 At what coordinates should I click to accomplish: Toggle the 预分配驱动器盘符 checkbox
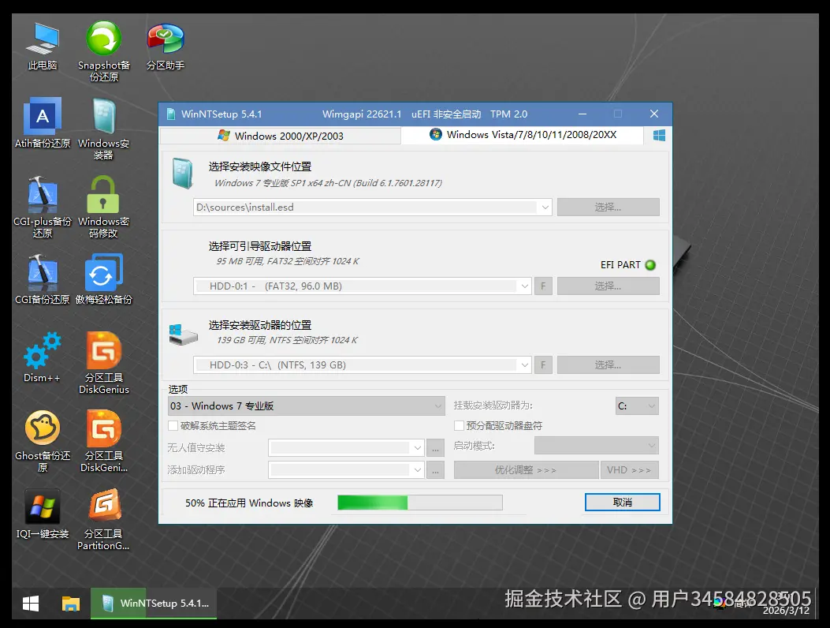pos(459,425)
